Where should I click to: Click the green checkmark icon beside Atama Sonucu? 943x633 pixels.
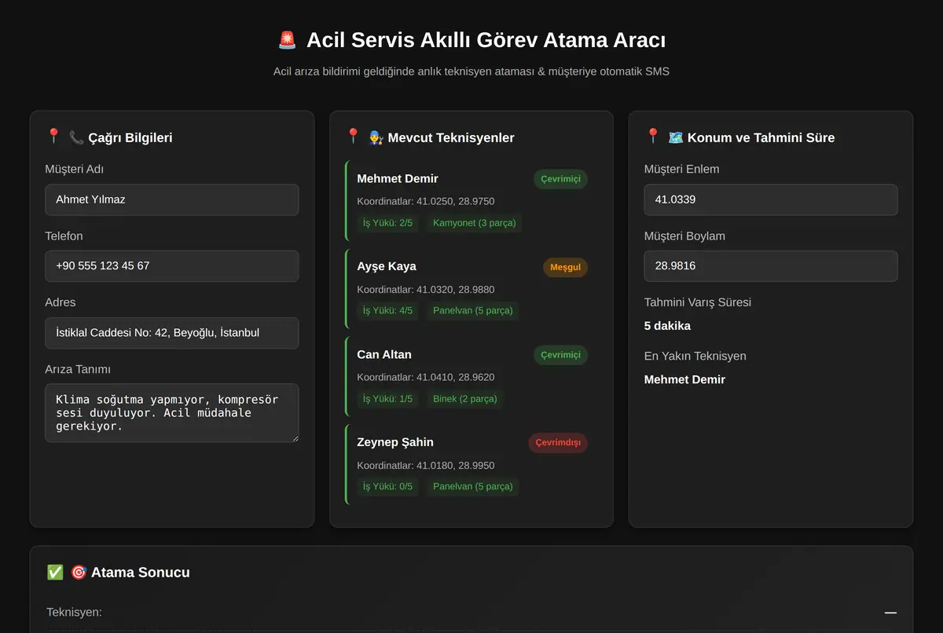coord(55,573)
